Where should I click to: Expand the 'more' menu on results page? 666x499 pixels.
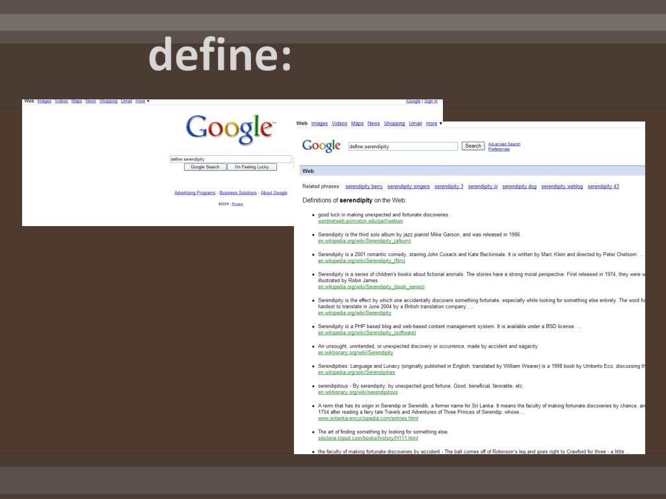pyautogui.click(x=434, y=123)
